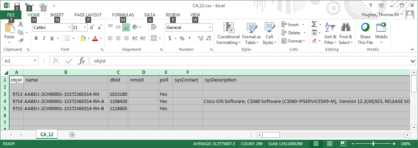This screenshot has width=418, height=148.
Task: Open Format as Table gallery
Action: click(252, 33)
